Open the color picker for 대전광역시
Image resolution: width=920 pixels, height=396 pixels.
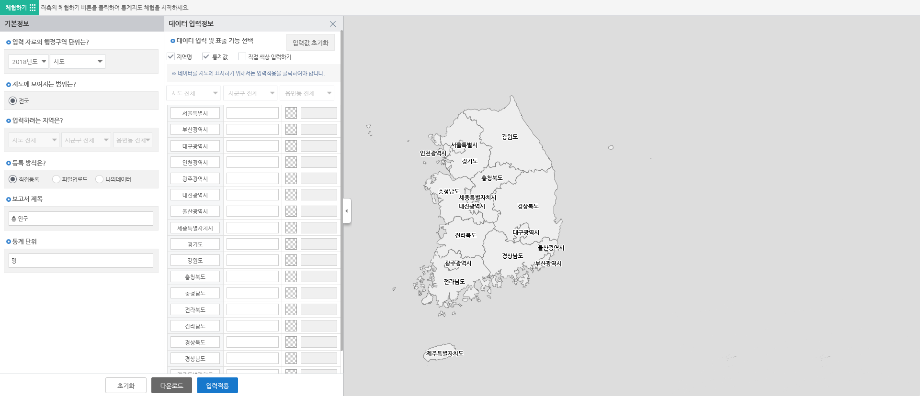coord(291,195)
